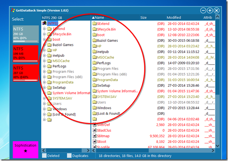Viewport: 228px width, 161px height.
Task: Select Buziol Games in the folder tree
Action: click(x=63, y=45)
